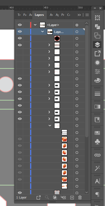Switch to the Tr (Transform) tab
This screenshot has height=206, width=105.
tap(19, 15)
